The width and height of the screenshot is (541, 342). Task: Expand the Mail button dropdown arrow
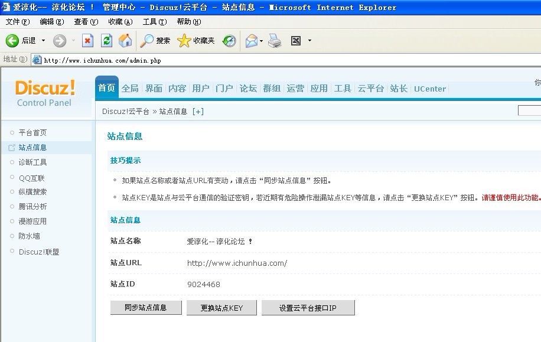261,41
